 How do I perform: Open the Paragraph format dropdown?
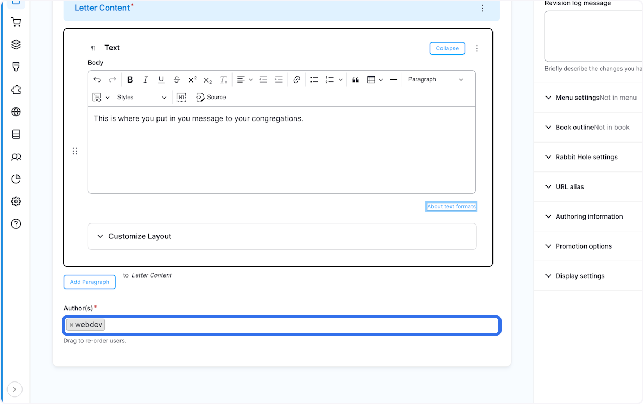[x=435, y=79]
